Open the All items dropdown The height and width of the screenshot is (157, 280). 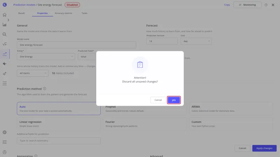pos(33,73)
